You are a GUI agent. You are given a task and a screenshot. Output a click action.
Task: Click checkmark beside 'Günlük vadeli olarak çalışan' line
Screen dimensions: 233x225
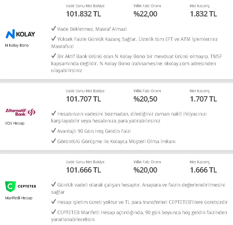(54, 184)
